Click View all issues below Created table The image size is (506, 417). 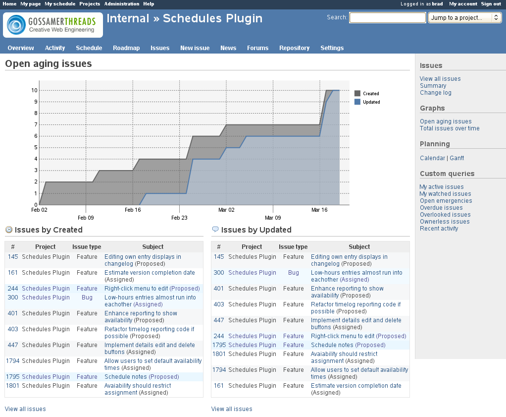[x=25, y=409]
